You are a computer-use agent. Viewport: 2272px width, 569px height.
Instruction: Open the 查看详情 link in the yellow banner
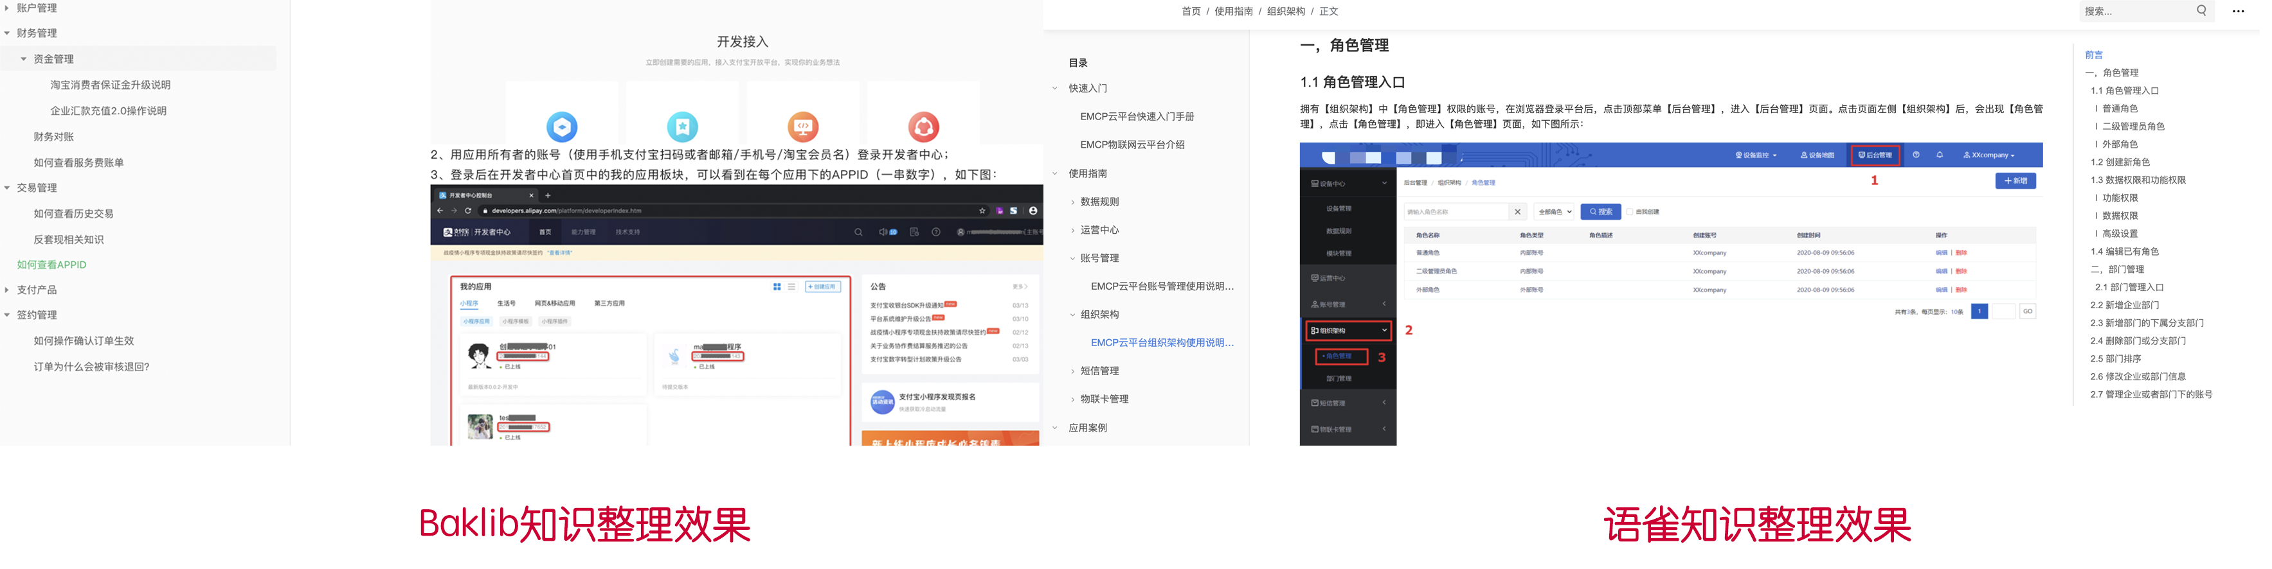point(560,253)
